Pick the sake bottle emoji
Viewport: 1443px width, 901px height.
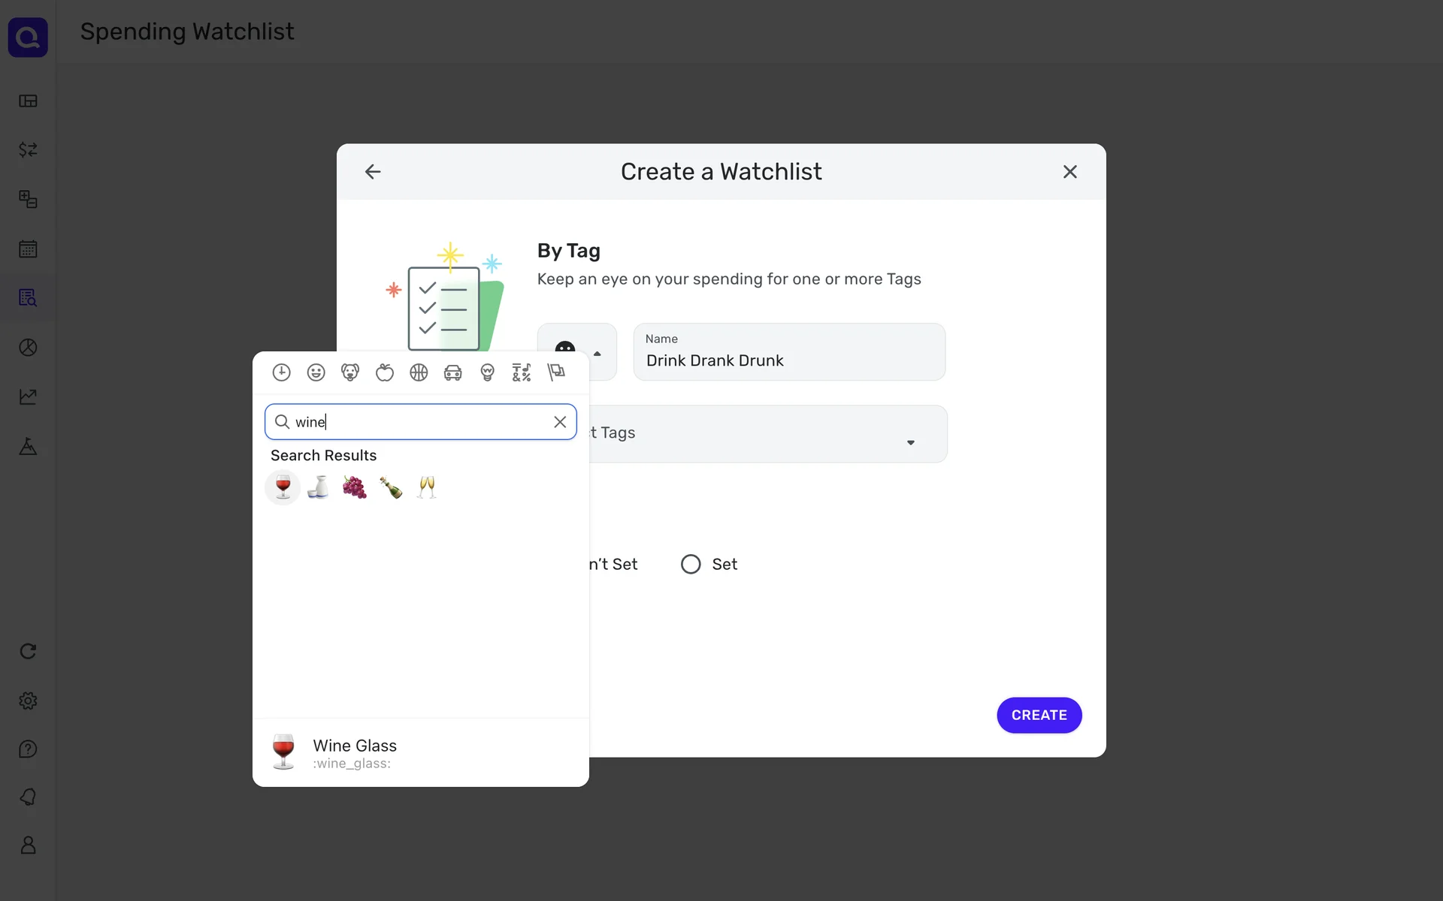click(x=319, y=487)
